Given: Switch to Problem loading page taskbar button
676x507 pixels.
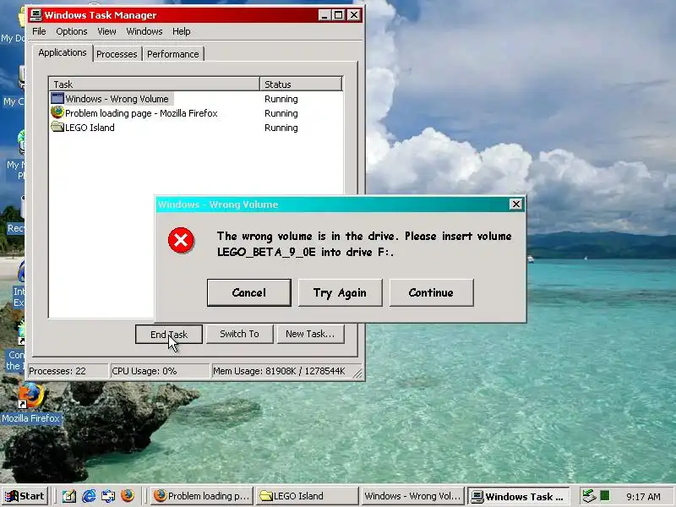Looking at the screenshot, I should [202, 496].
